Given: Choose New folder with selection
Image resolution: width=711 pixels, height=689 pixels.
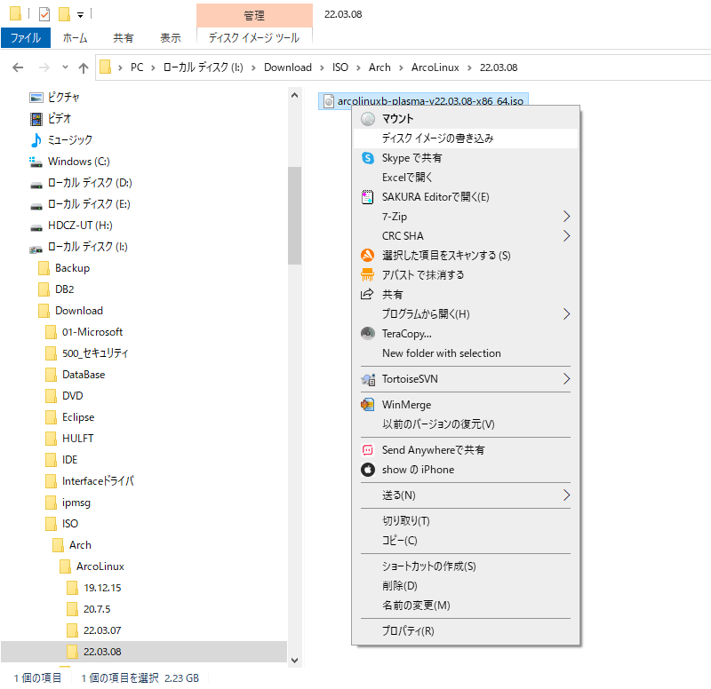Looking at the screenshot, I should (x=465, y=352).
